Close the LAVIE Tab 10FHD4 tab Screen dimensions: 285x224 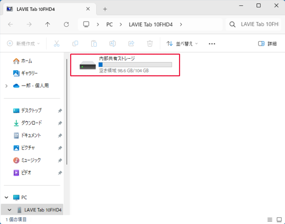pyautogui.click(x=88, y=9)
